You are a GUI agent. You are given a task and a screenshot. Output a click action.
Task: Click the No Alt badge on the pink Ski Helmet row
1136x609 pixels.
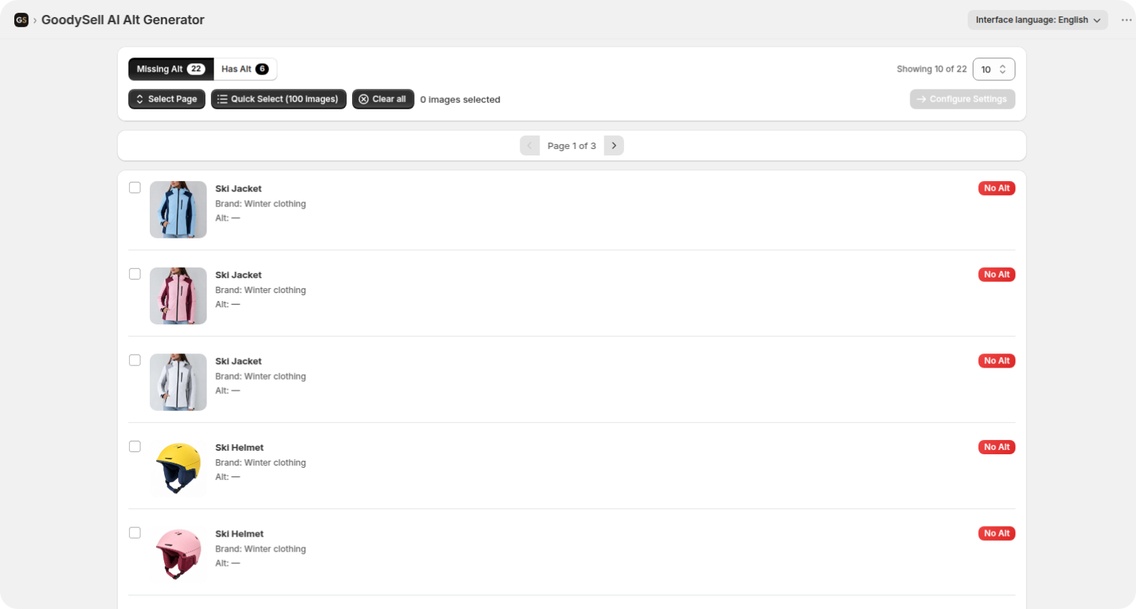tap(997, 533)
